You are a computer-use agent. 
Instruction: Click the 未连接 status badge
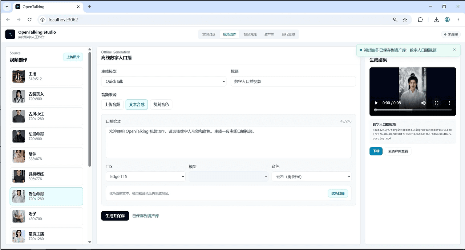click(x=450, y=34)
